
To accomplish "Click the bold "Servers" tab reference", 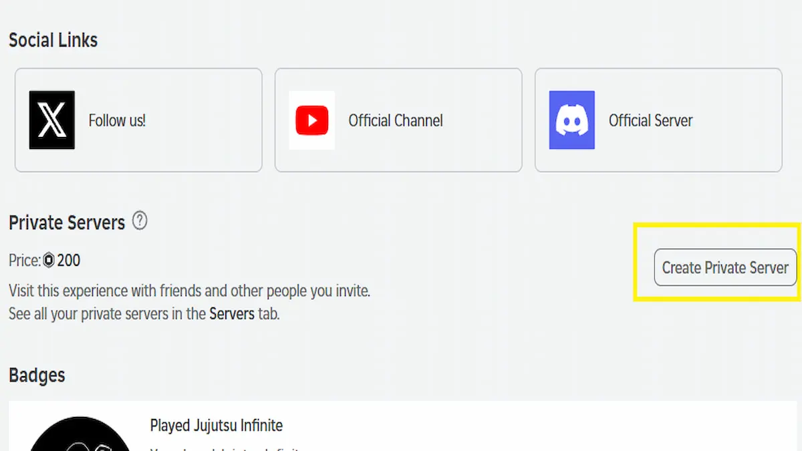I will (x=232, y=313).
